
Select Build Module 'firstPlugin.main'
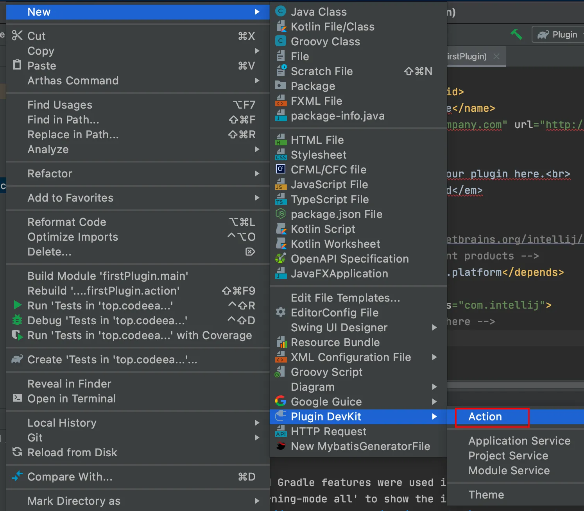(x=138, y=276)
